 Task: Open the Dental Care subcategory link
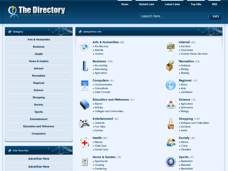pyautogui.click(x=102, y=149)
